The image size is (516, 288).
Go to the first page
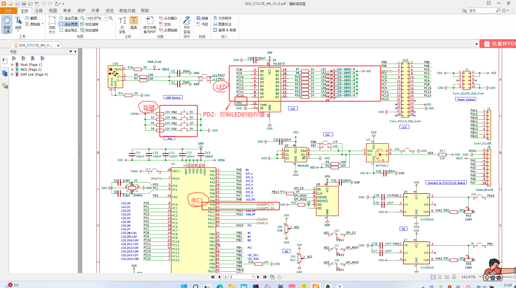(213, 277)
